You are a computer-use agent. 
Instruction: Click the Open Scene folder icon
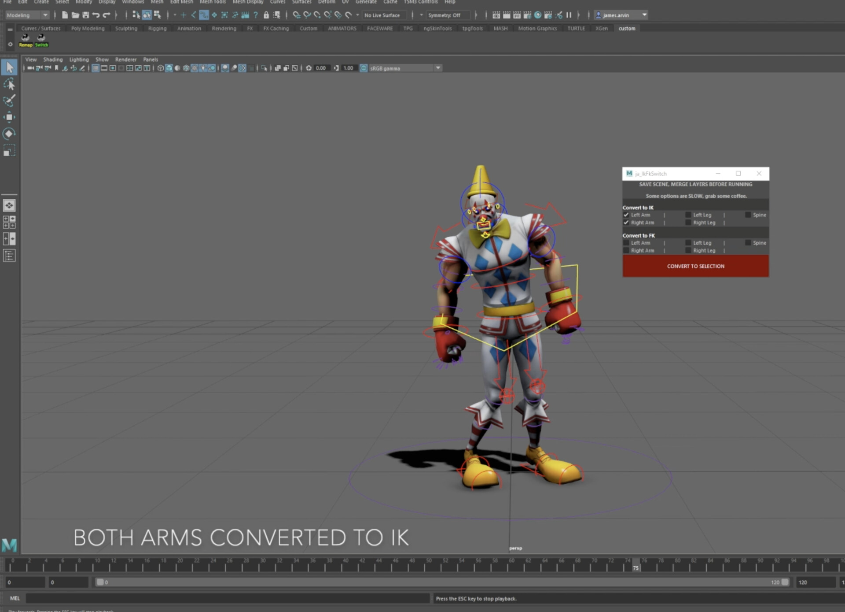pyautogui.click(x=75, y=15)
